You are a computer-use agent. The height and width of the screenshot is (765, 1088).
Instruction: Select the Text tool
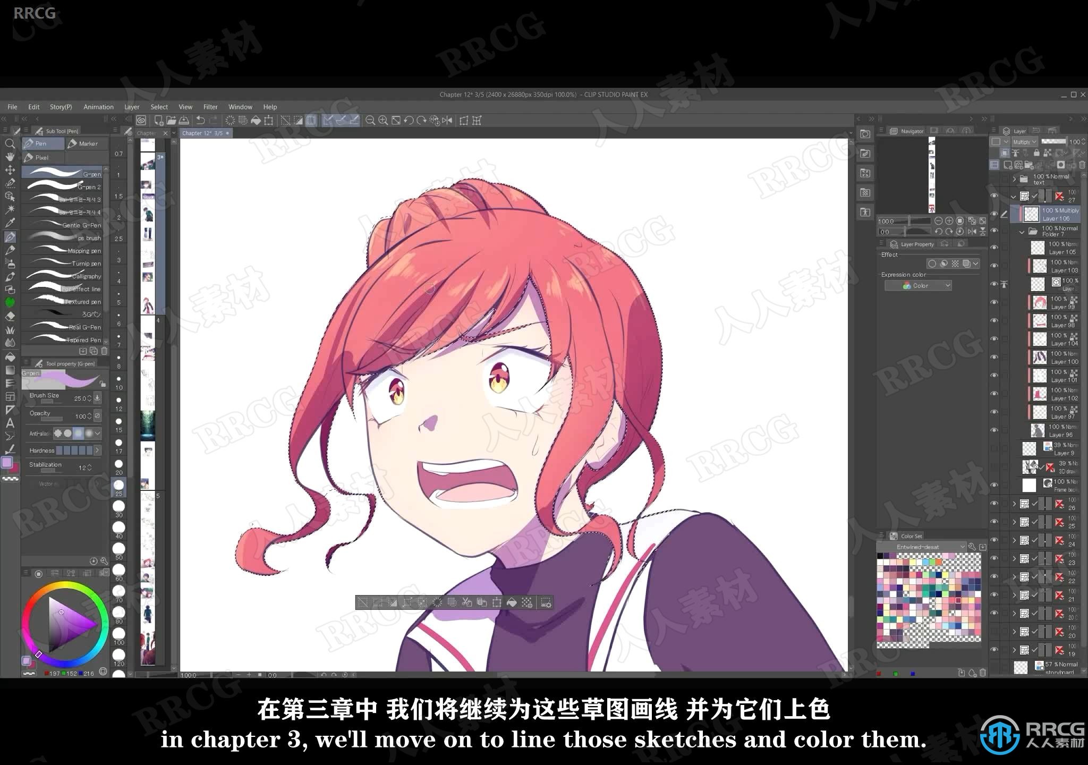tap(10, 423)
